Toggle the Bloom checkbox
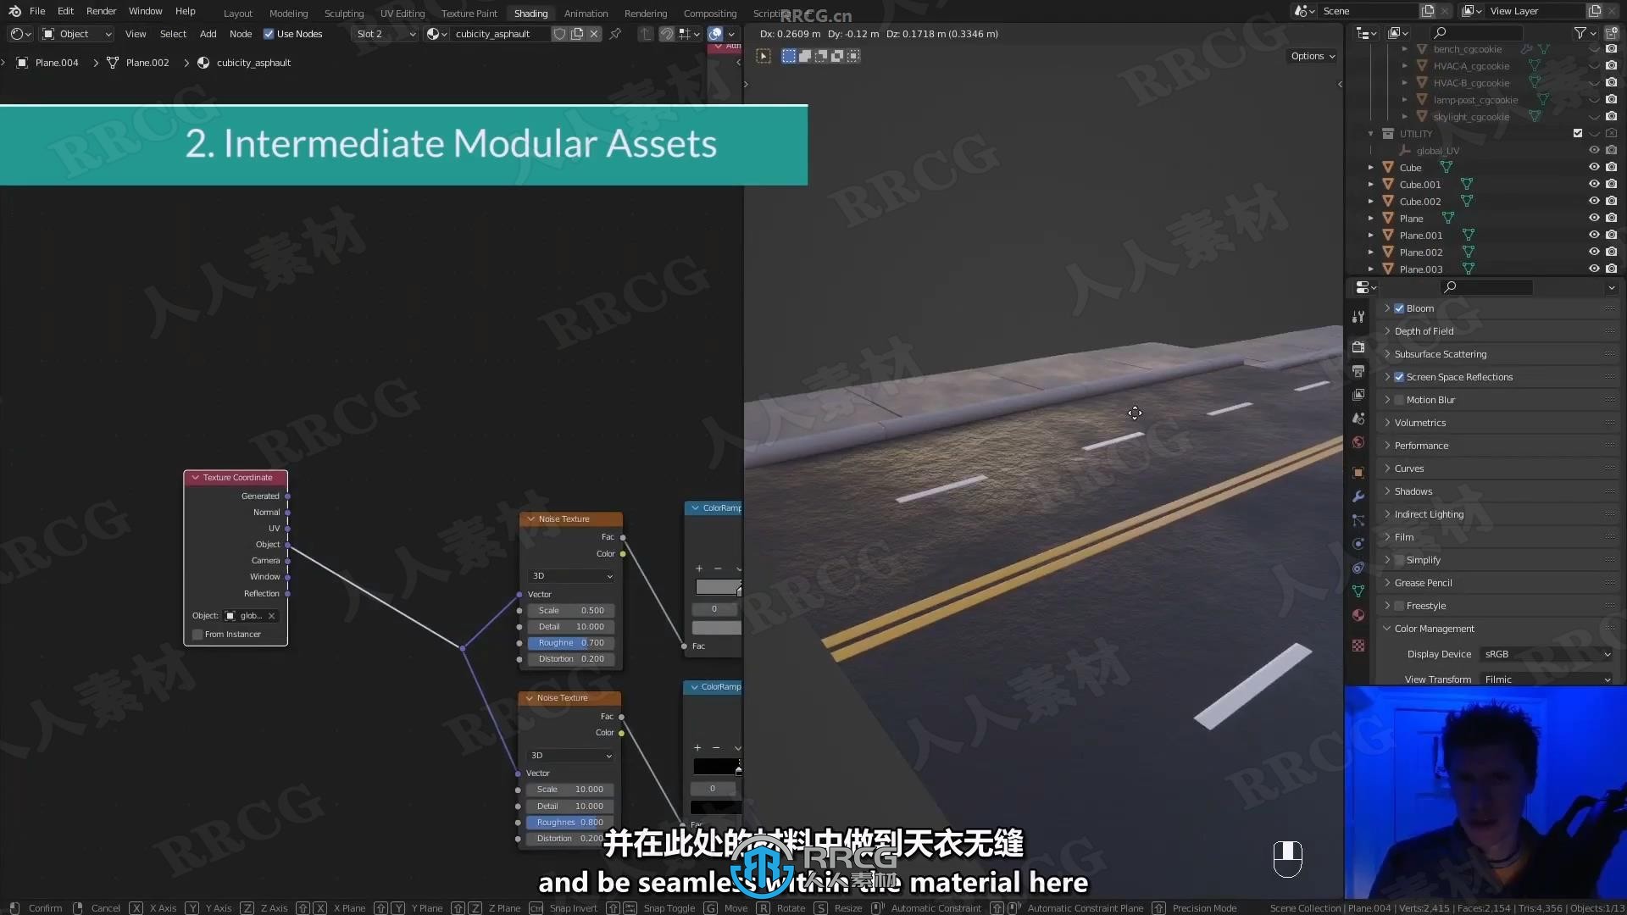The image size is (1627, 915). pos(1399,308)
